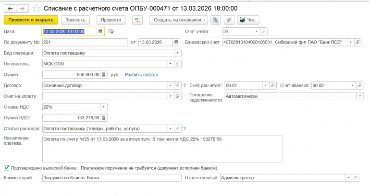Go back with the left arrow button
The width and height of the screenshot is (369, 196).
click(10, 9)
